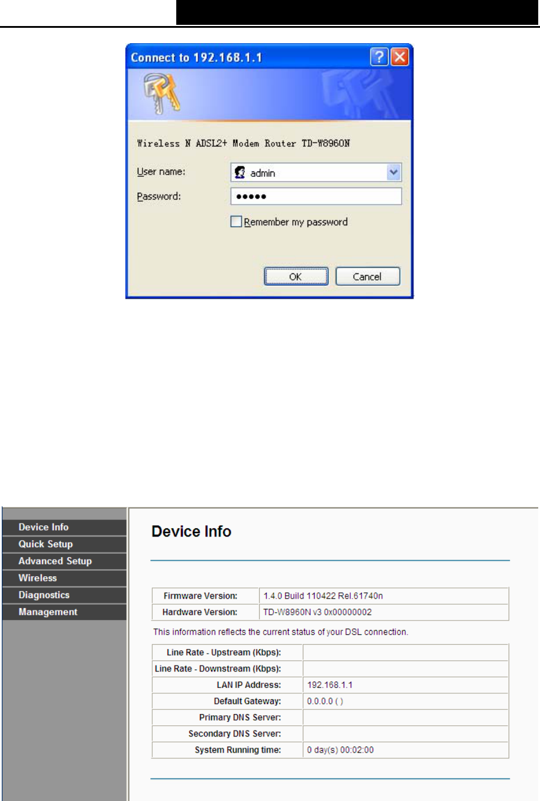Click the Default Gateway: label
This screenshot has width=540, height=801.
coord(247,701)
